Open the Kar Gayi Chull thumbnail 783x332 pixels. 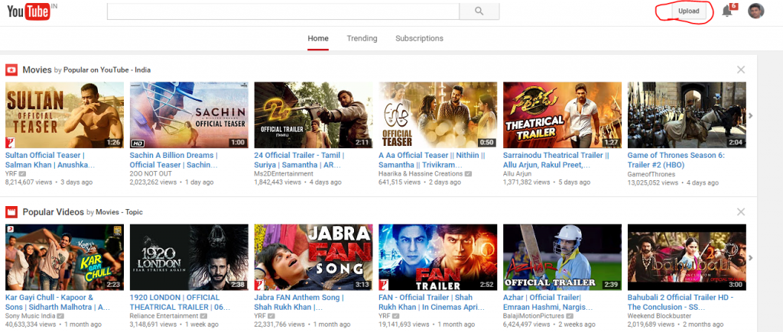[64, 257]
